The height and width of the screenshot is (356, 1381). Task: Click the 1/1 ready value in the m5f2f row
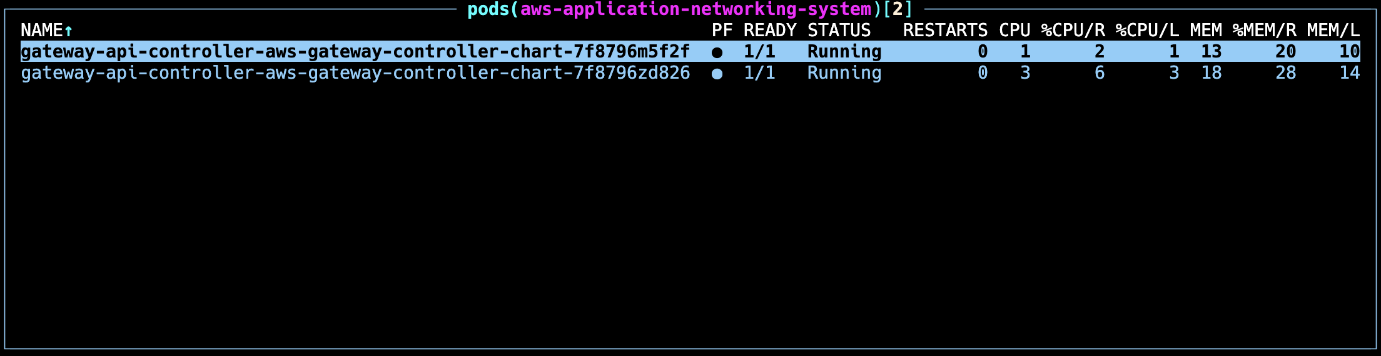759,51
